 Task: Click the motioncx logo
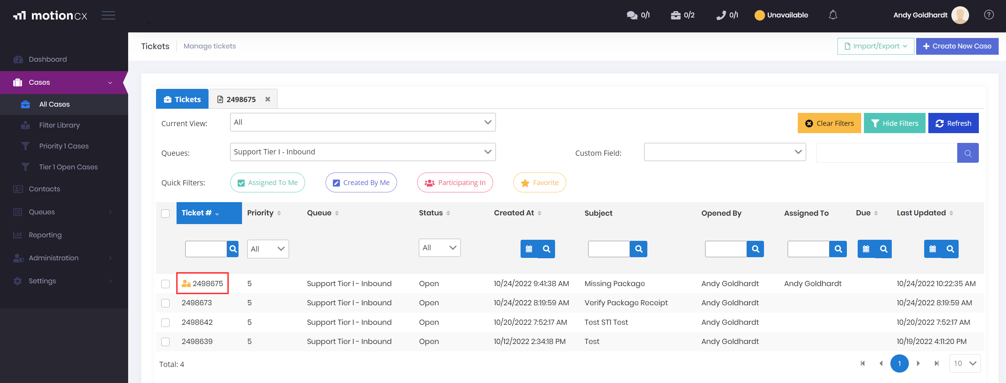(50, 15)
